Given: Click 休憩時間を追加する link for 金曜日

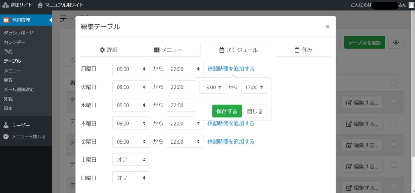Looking at the screenshot, I should (231, 142).
